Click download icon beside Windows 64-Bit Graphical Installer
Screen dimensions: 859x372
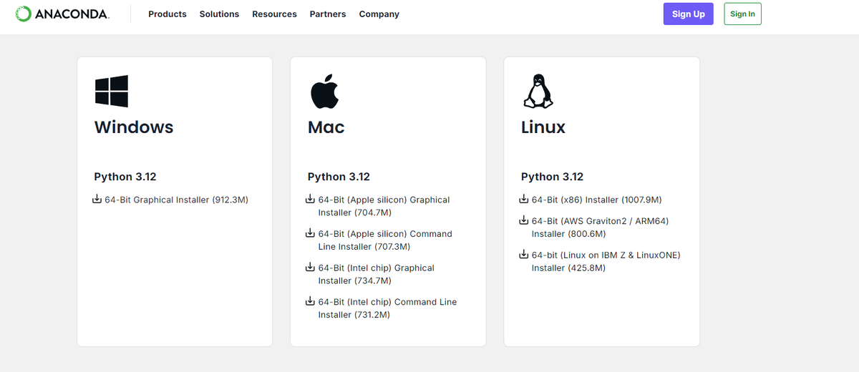[97, 200]
